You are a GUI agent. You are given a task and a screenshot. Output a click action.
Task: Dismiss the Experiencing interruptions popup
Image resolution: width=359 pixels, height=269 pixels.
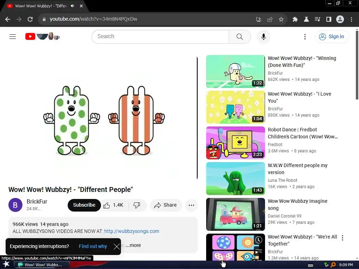coord(116,247)
